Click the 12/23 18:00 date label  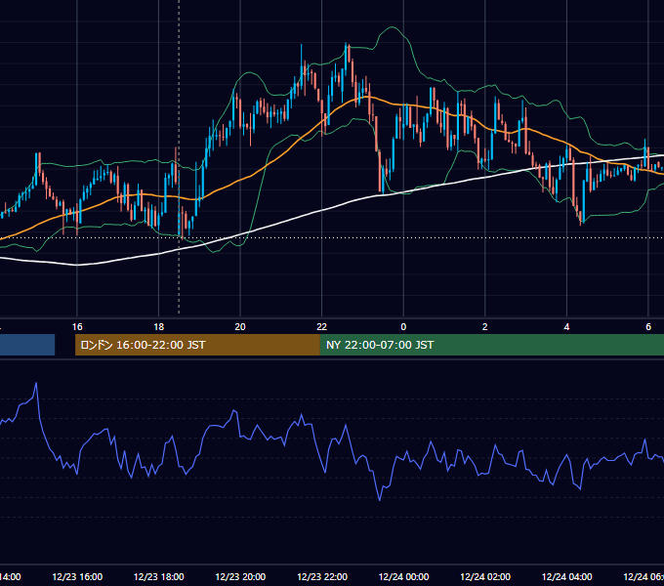pos(159,576)
